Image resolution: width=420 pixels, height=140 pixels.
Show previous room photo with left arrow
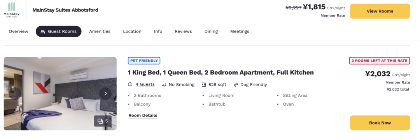15,94
